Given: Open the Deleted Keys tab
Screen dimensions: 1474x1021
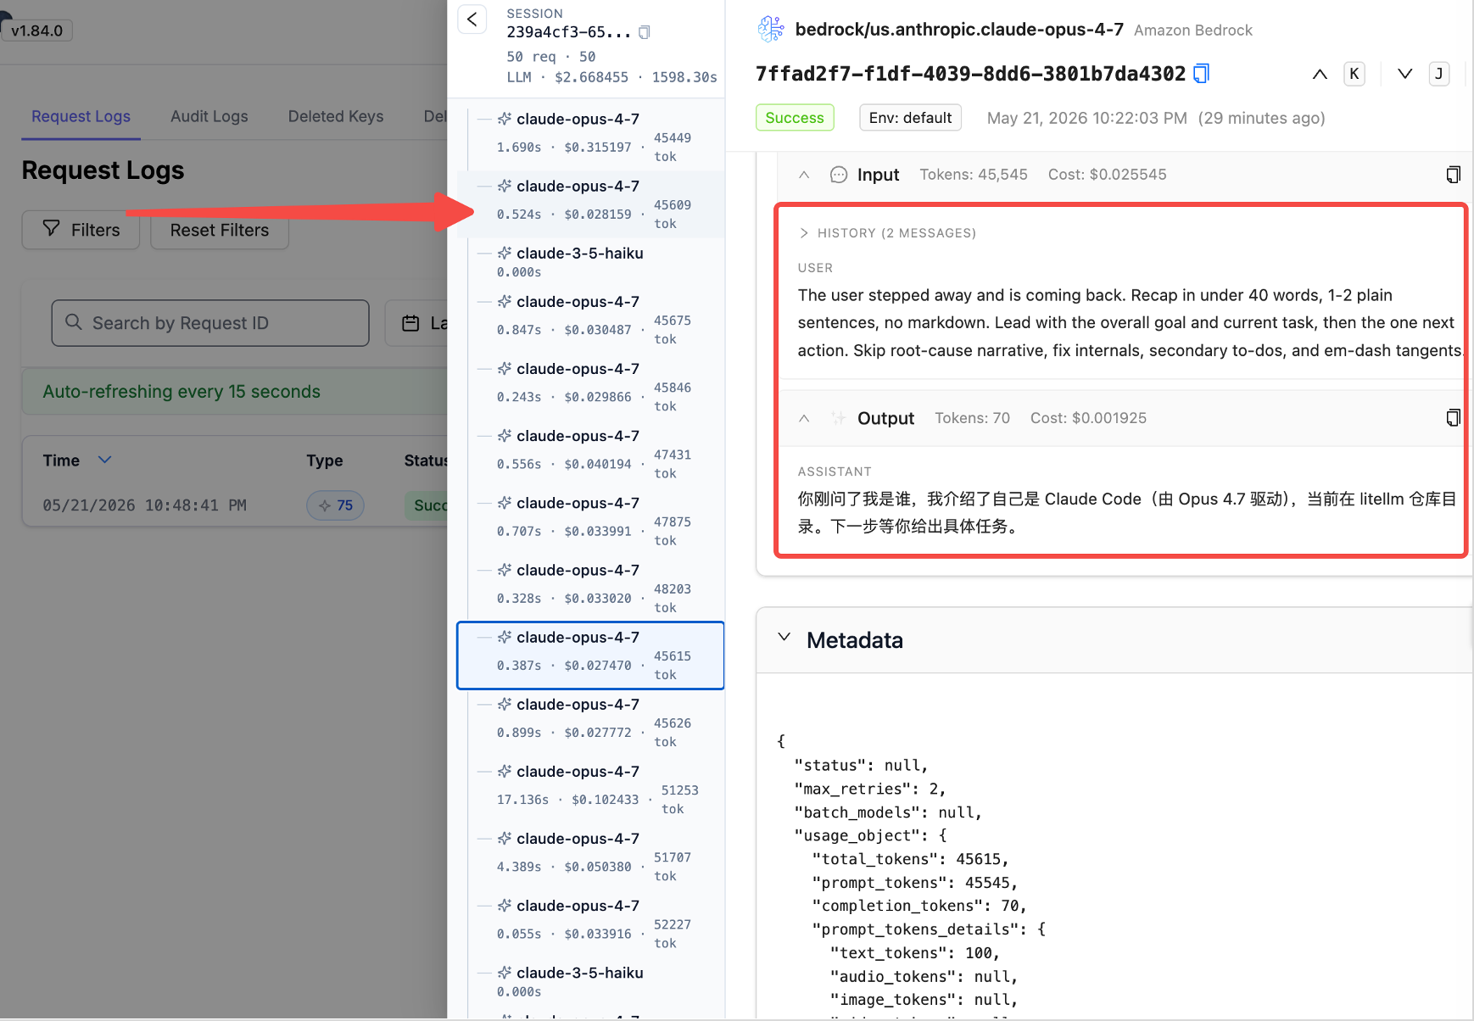Looking at the screenshot, I should 336,116.
